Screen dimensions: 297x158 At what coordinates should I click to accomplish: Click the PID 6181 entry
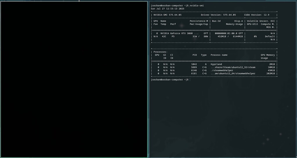194,73
